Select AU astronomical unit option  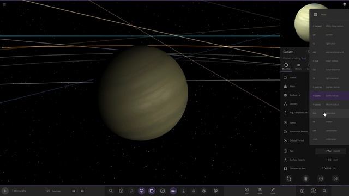tap(329, 52)
